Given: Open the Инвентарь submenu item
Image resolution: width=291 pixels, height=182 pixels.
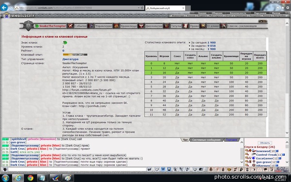Looking at the screenshot, I should 178,16.
